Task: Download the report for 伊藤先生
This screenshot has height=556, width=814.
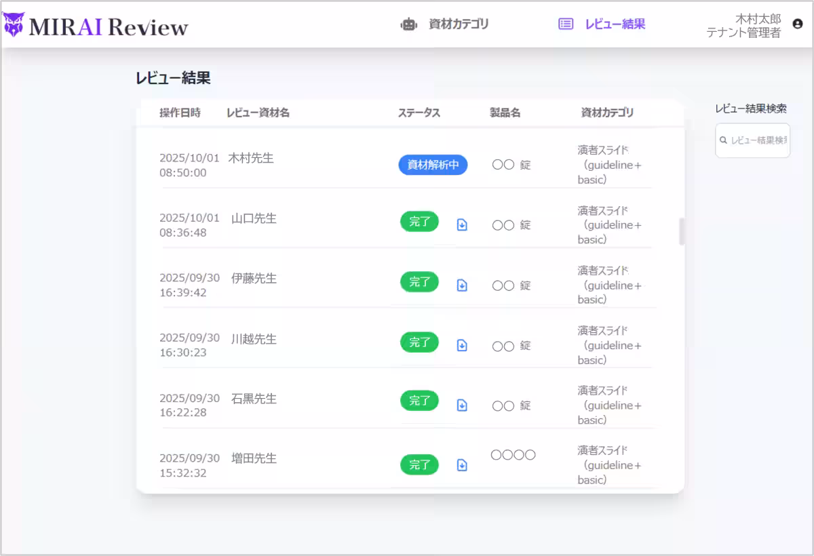Action: 462,285
